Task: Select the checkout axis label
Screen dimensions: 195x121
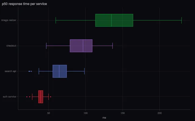Action: 11,46
